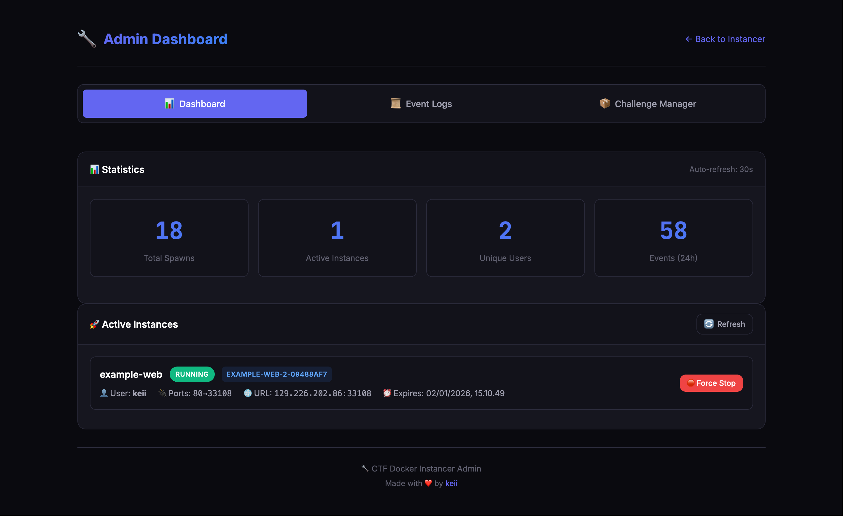843x516 pixels.
Task: Click the globe icon beside URL
Action: tap(248, 393)
